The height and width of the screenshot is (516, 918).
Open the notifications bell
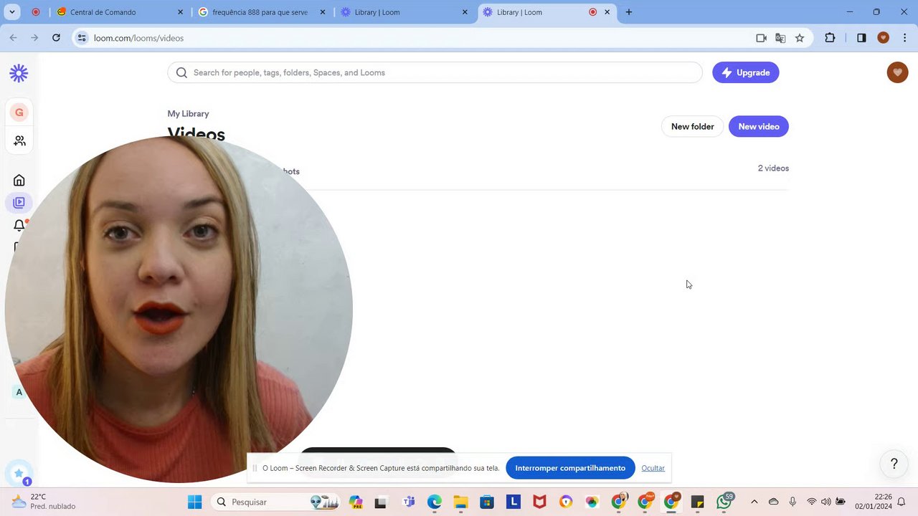coord(19,225)
